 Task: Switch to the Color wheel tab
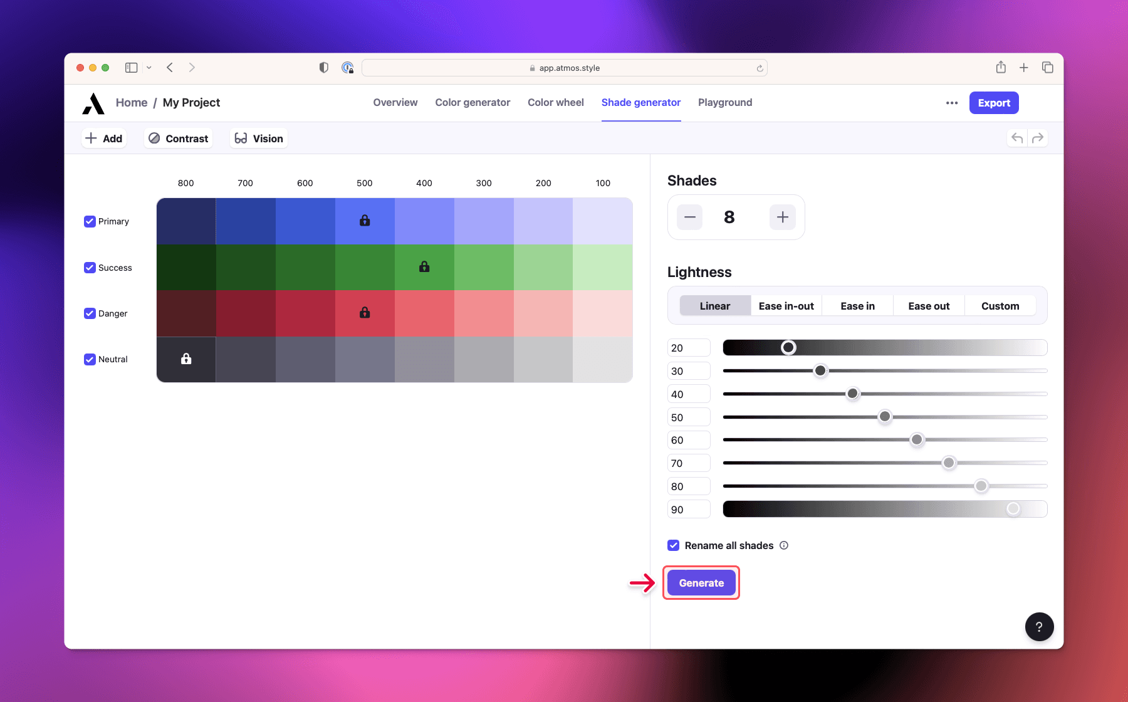click(x=555, y=103)
